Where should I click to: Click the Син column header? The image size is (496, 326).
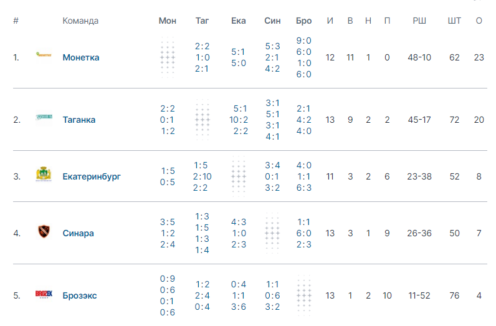272,21
